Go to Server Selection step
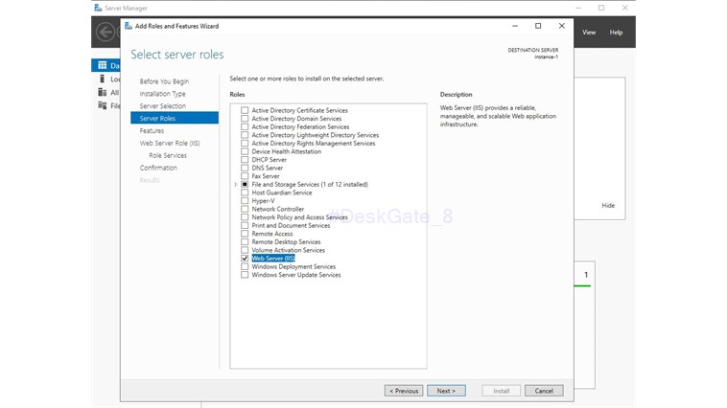The image size is (727, 408). coord(163,106)
